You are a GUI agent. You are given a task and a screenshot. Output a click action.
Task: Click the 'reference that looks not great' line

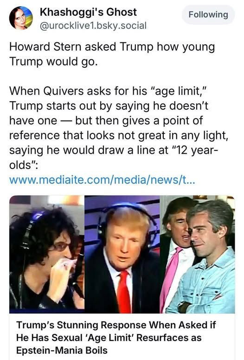[119, 135]
